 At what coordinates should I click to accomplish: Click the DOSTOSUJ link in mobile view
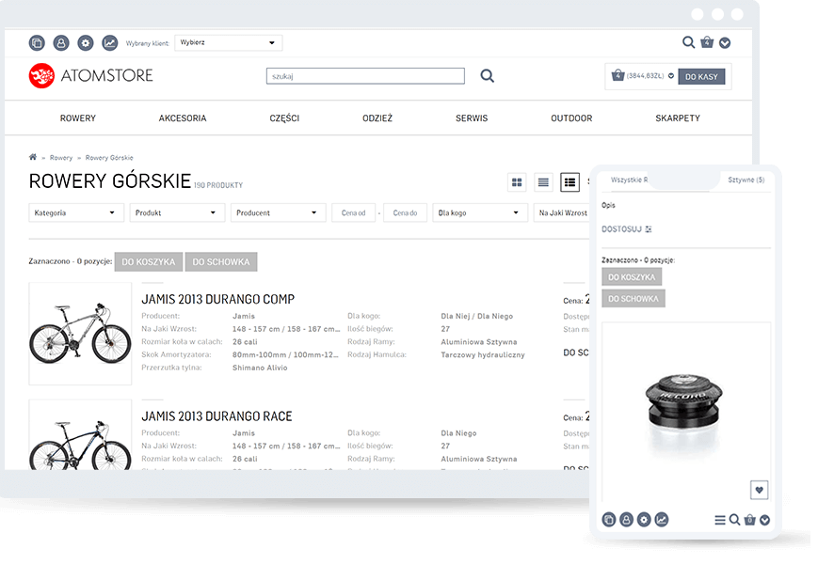point(622,229)
